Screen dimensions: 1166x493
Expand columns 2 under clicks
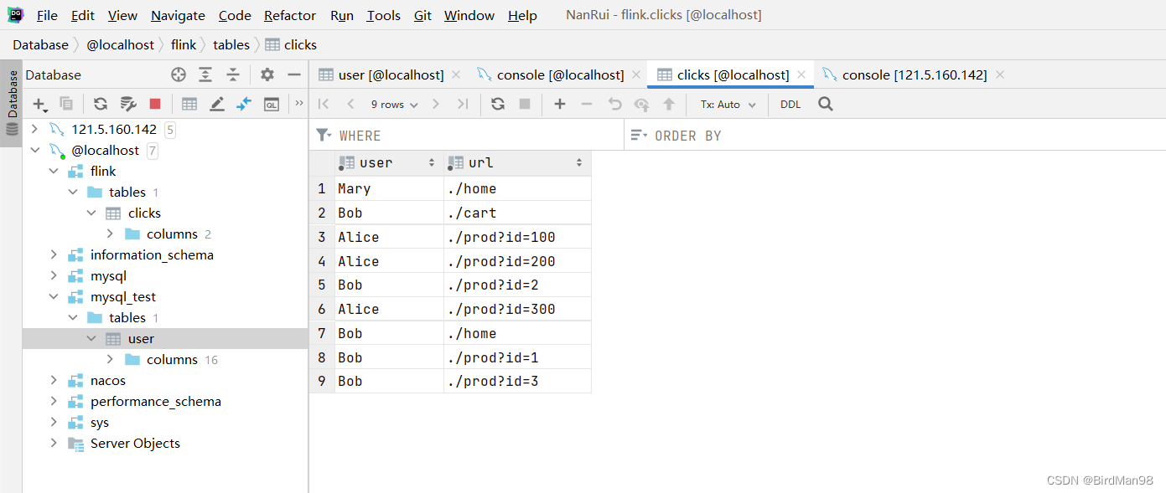110,234
